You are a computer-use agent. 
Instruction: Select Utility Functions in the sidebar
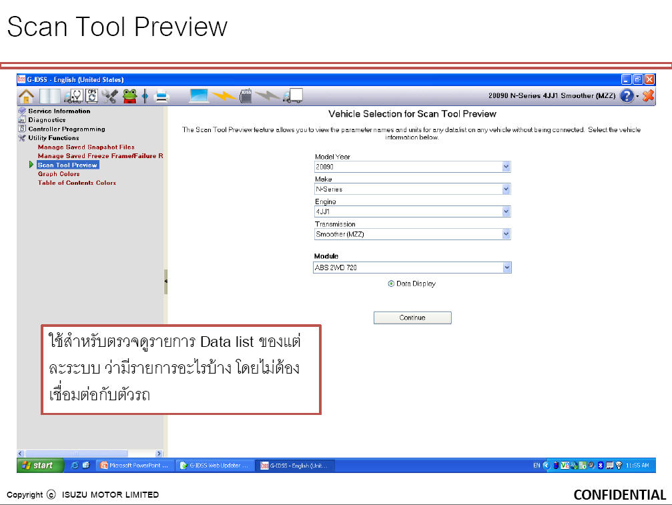tap(53, 138)
